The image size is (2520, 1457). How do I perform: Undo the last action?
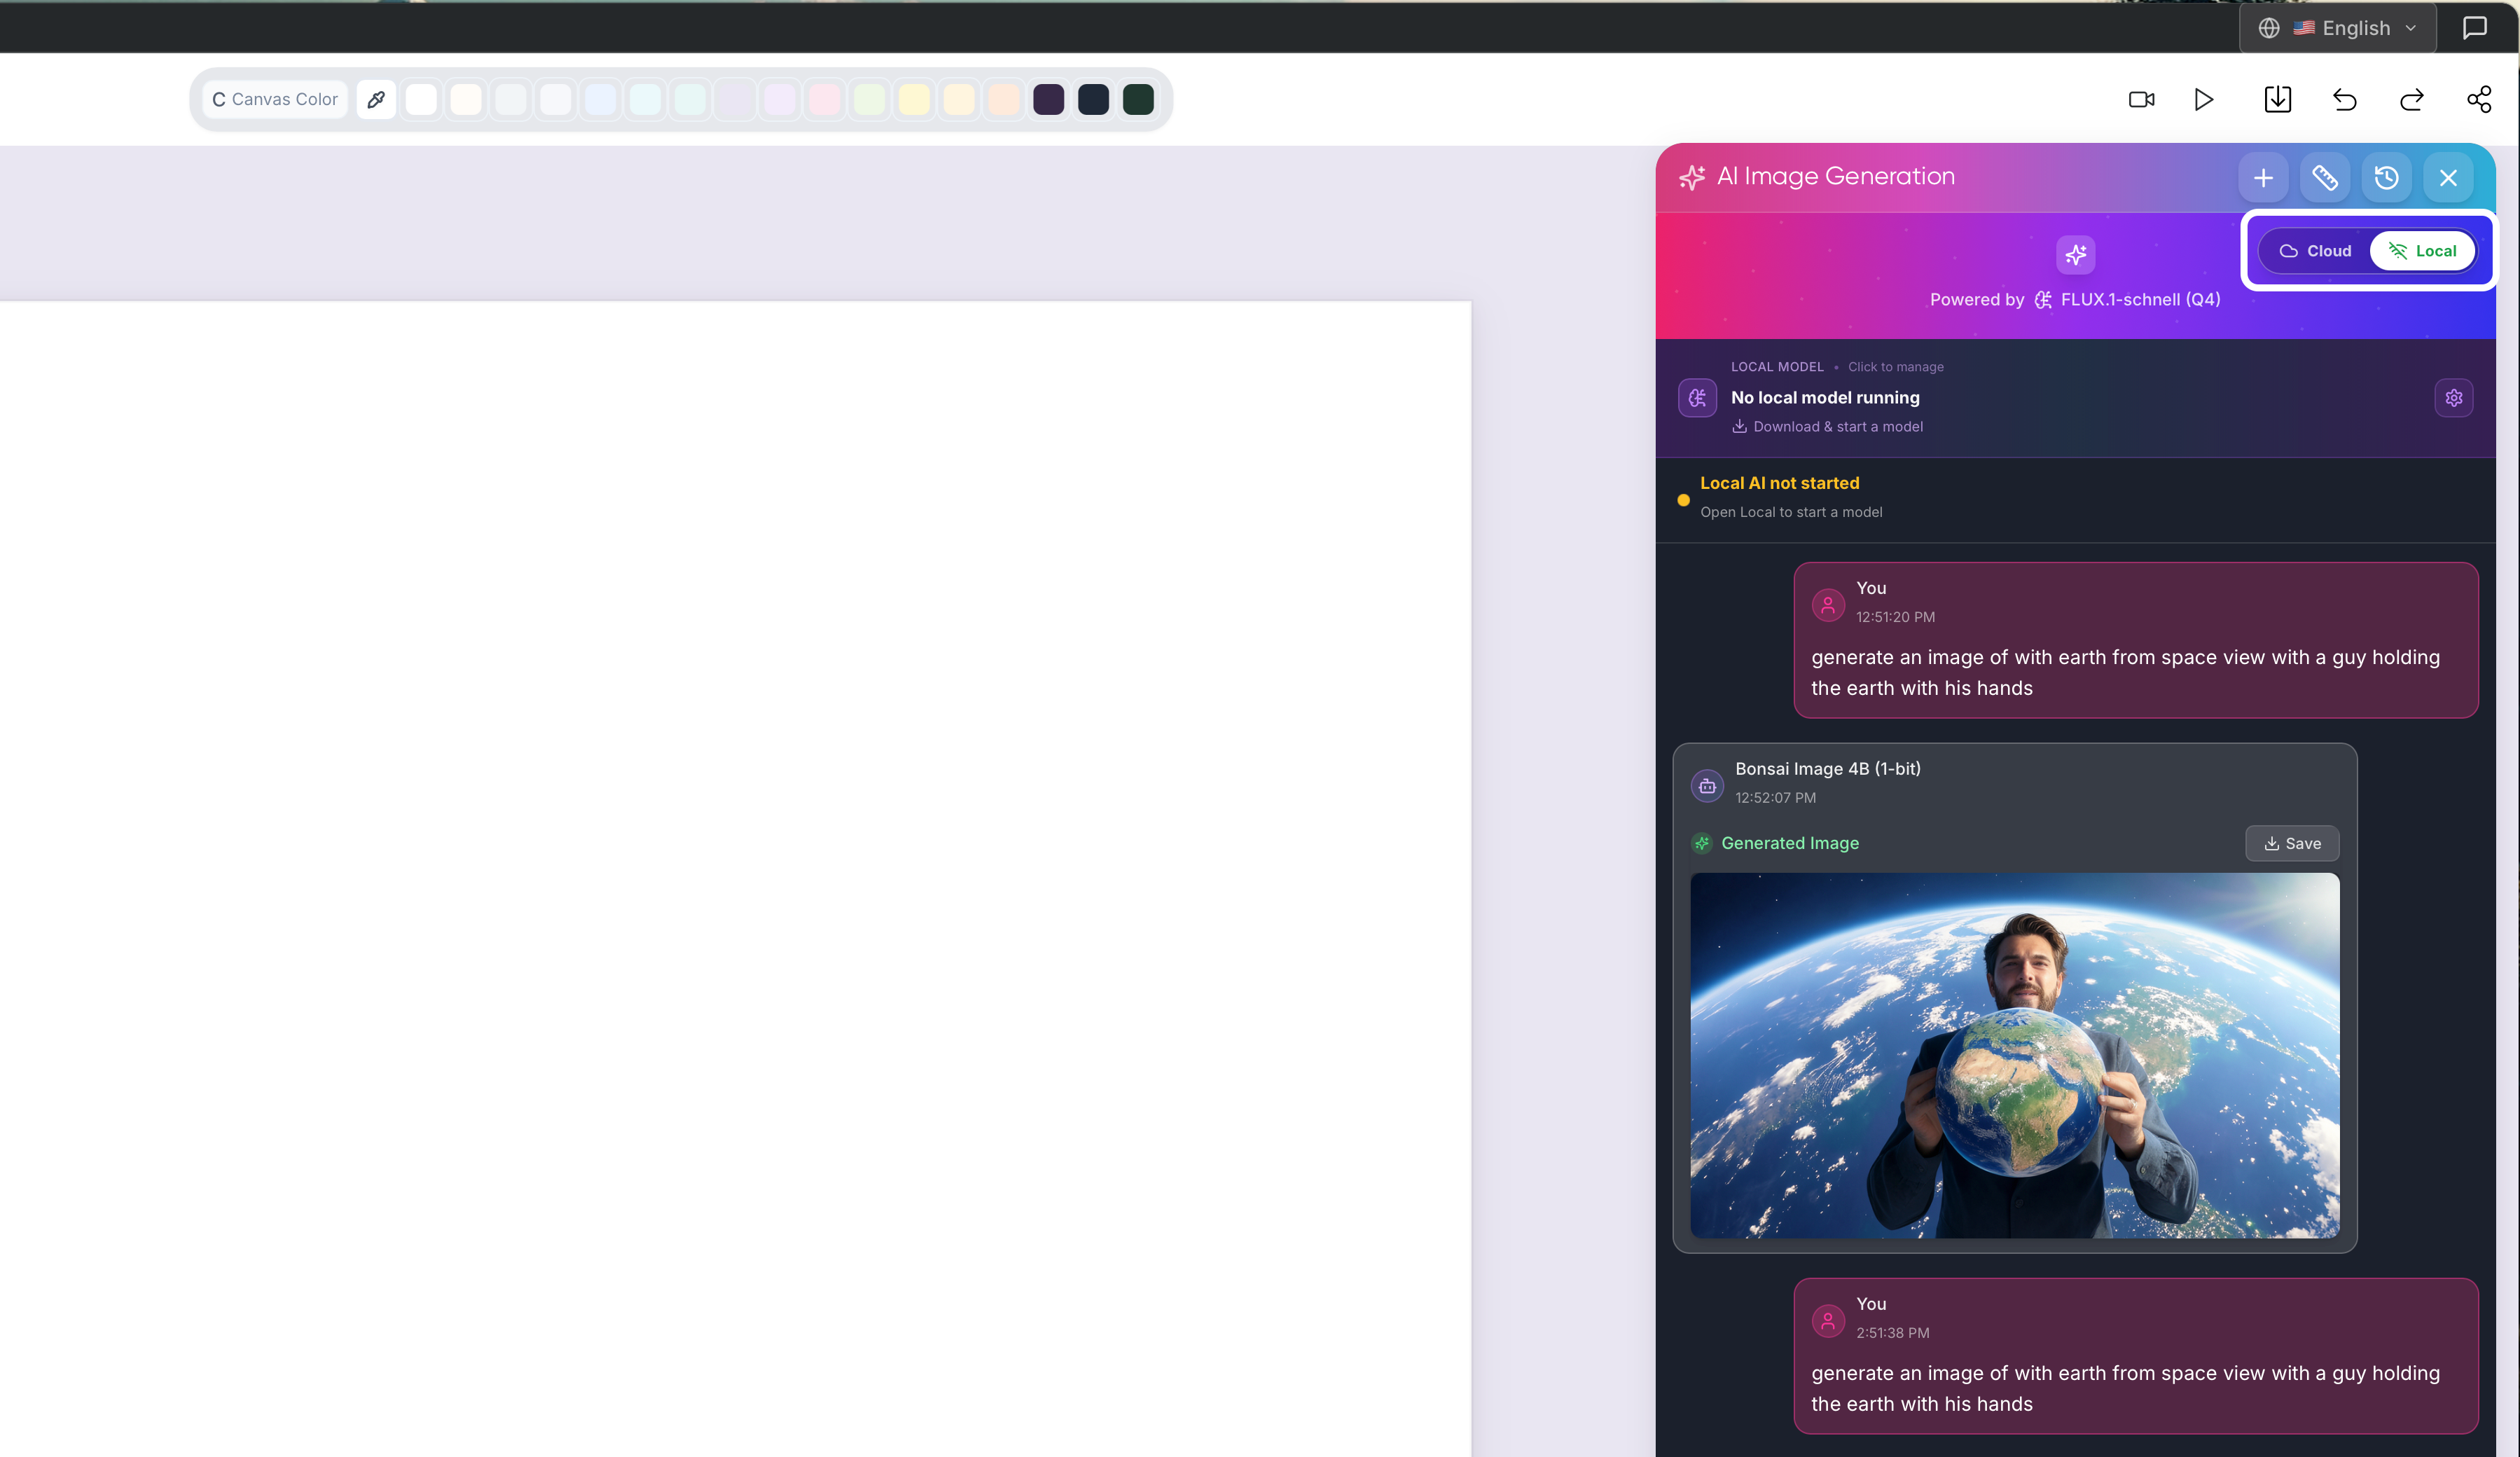click(2344, 99)
